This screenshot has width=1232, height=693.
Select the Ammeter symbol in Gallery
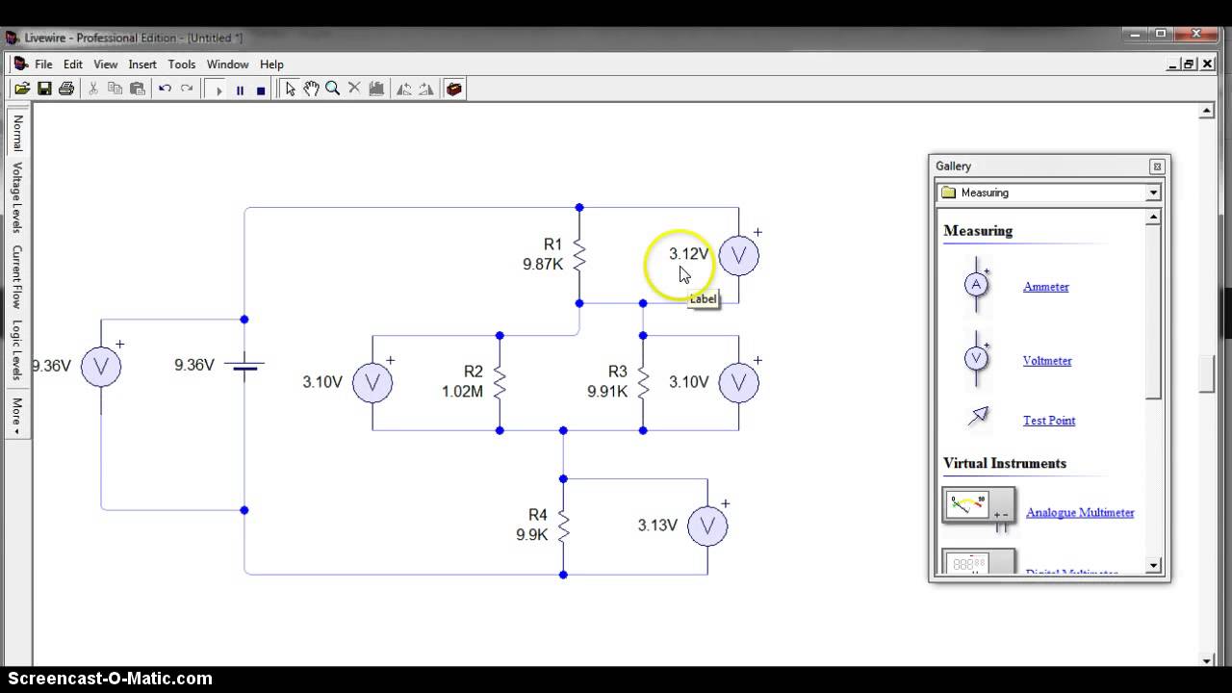tap(977, 285)
